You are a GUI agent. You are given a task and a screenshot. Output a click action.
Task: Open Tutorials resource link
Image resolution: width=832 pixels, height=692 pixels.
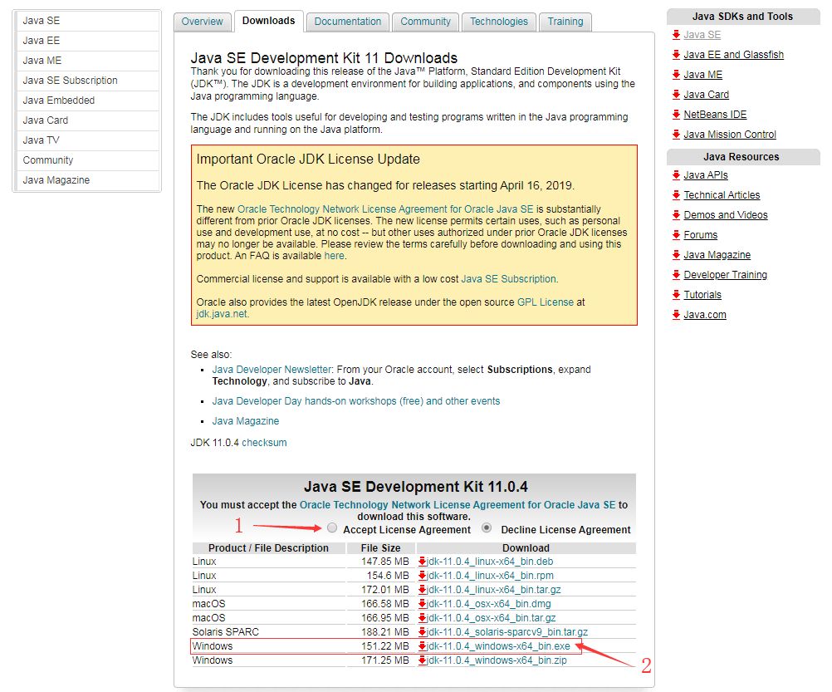[x=702, y=295]
